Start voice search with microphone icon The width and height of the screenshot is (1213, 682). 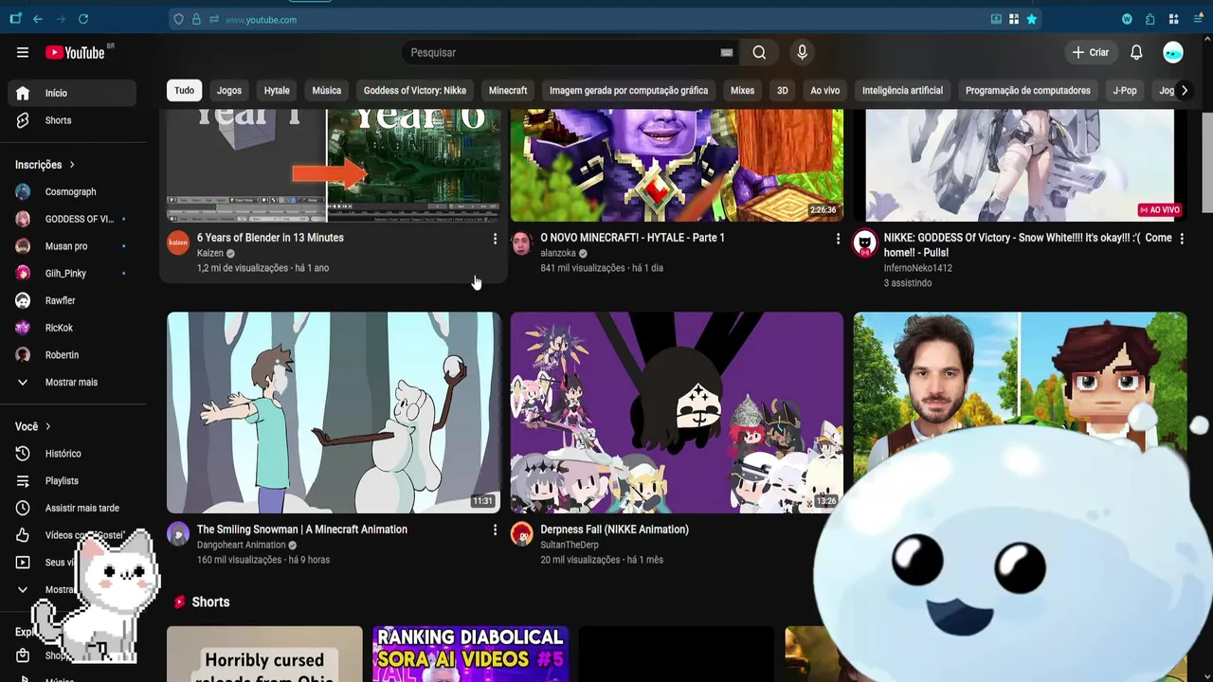coord(802,52)
